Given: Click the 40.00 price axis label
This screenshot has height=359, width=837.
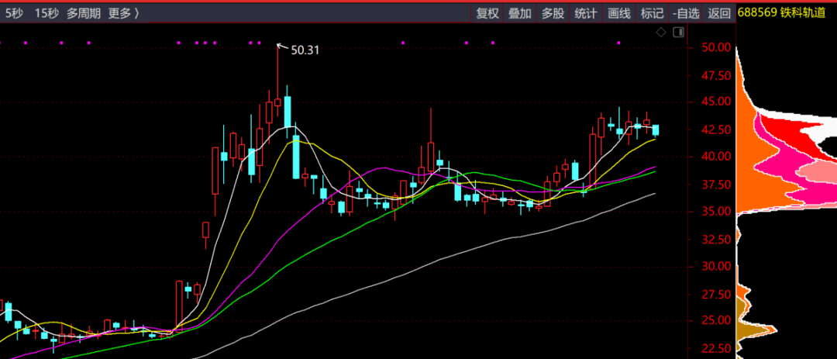Looking at the screenshot, I should point(716,157).
